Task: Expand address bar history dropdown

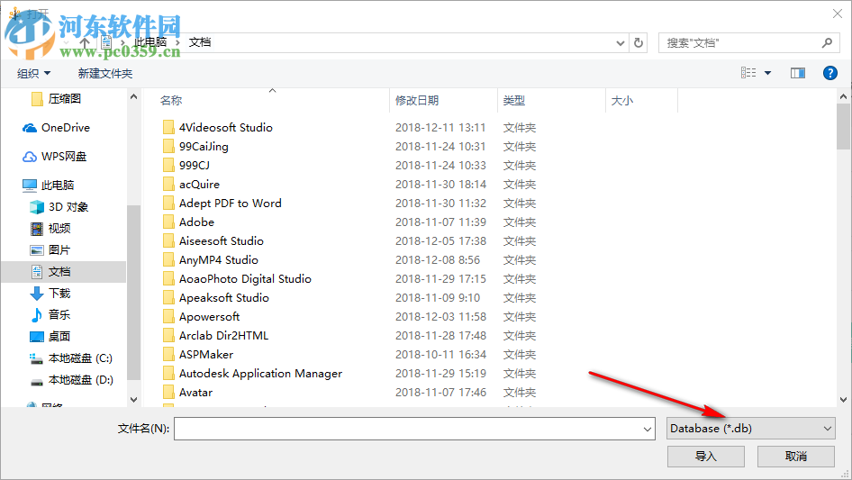Action: click(x=620, y=43)
